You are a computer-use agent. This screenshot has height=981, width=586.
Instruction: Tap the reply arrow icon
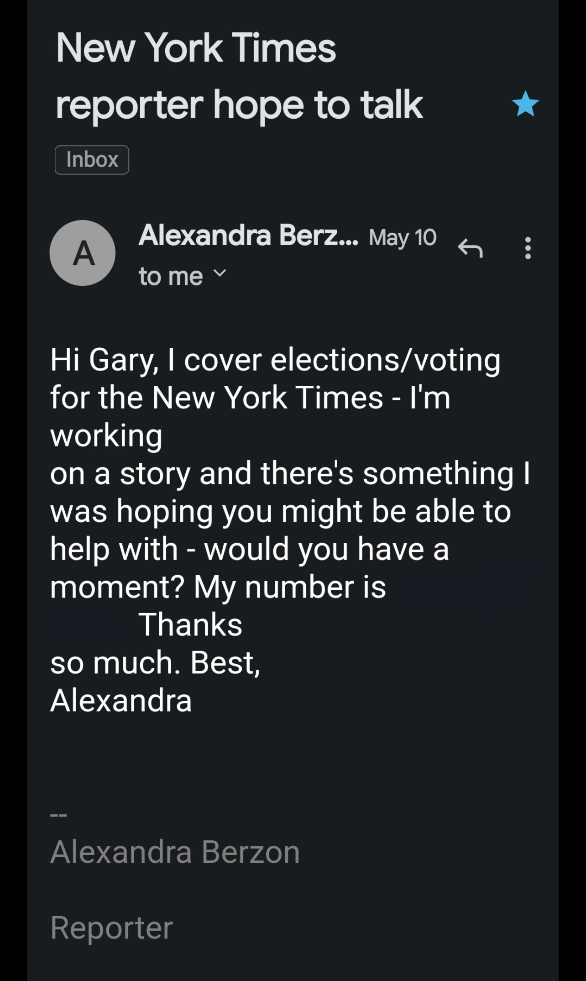click(470, 248)
